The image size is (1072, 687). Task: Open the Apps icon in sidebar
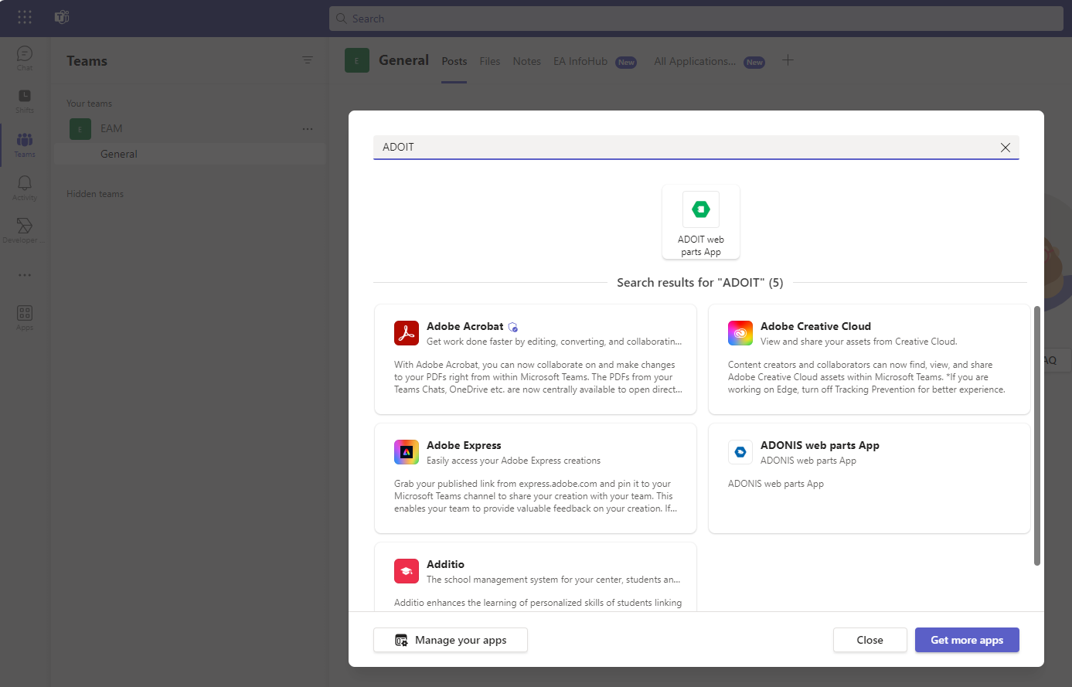coord(25,317)
